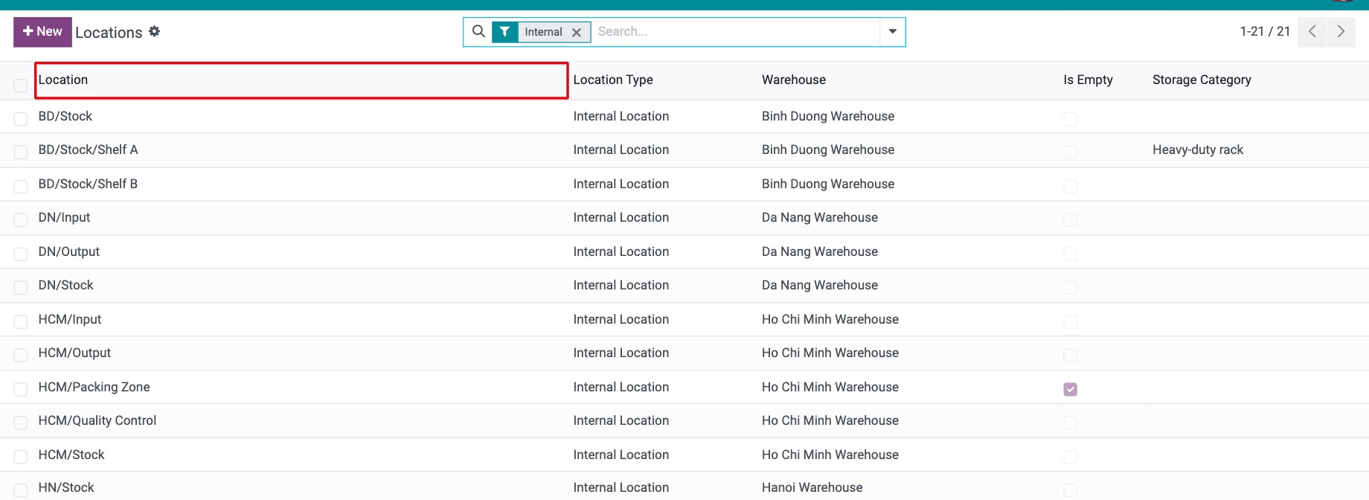Click the funnel filter icon

tap(504, 32)
